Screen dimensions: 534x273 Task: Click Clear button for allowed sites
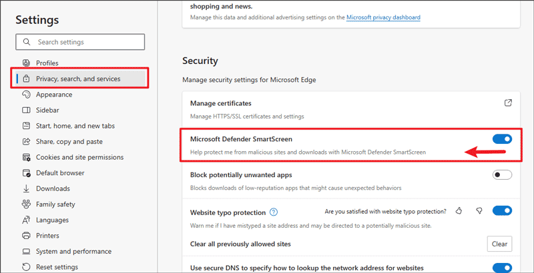[499, 244]
